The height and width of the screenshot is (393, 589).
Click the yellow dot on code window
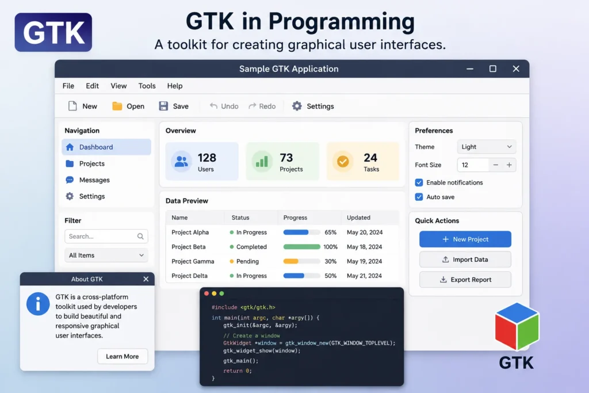(x=214, y=293)
